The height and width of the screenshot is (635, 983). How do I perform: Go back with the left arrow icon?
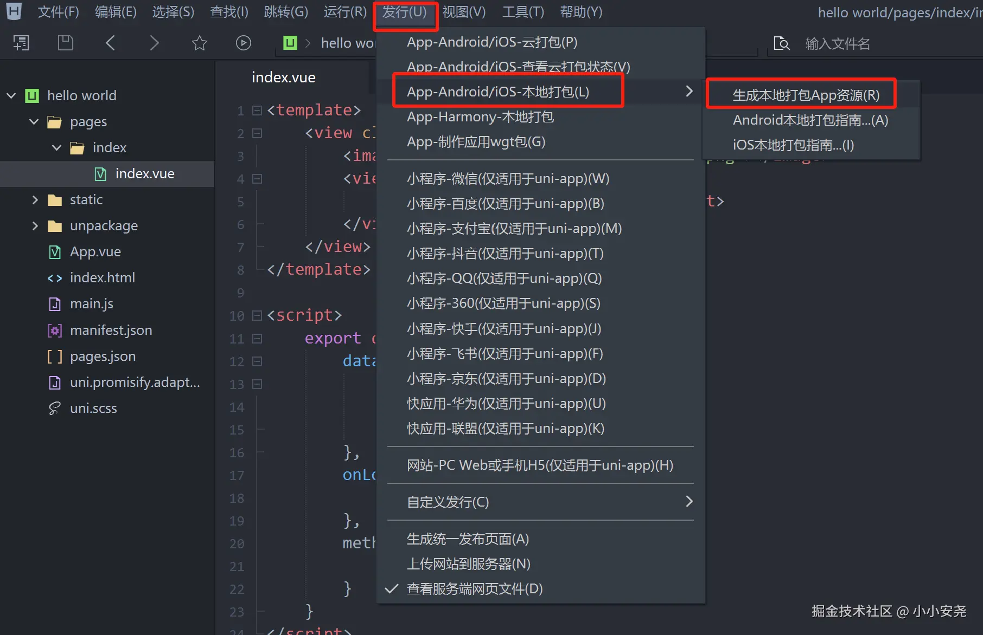[x=110, y=43]
